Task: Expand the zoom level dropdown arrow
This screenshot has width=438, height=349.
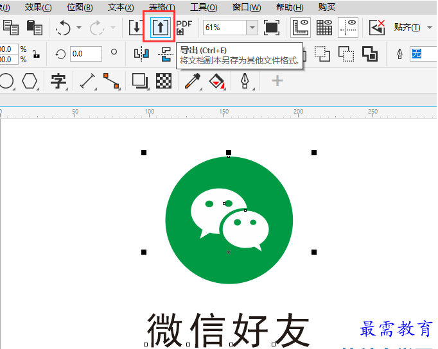Action: click(252, 28)
